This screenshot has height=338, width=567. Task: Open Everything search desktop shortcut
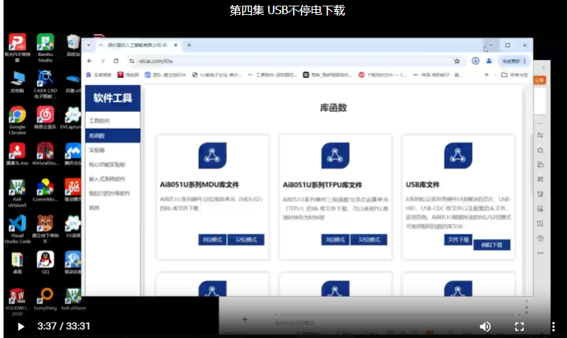[x=45, y=299]
